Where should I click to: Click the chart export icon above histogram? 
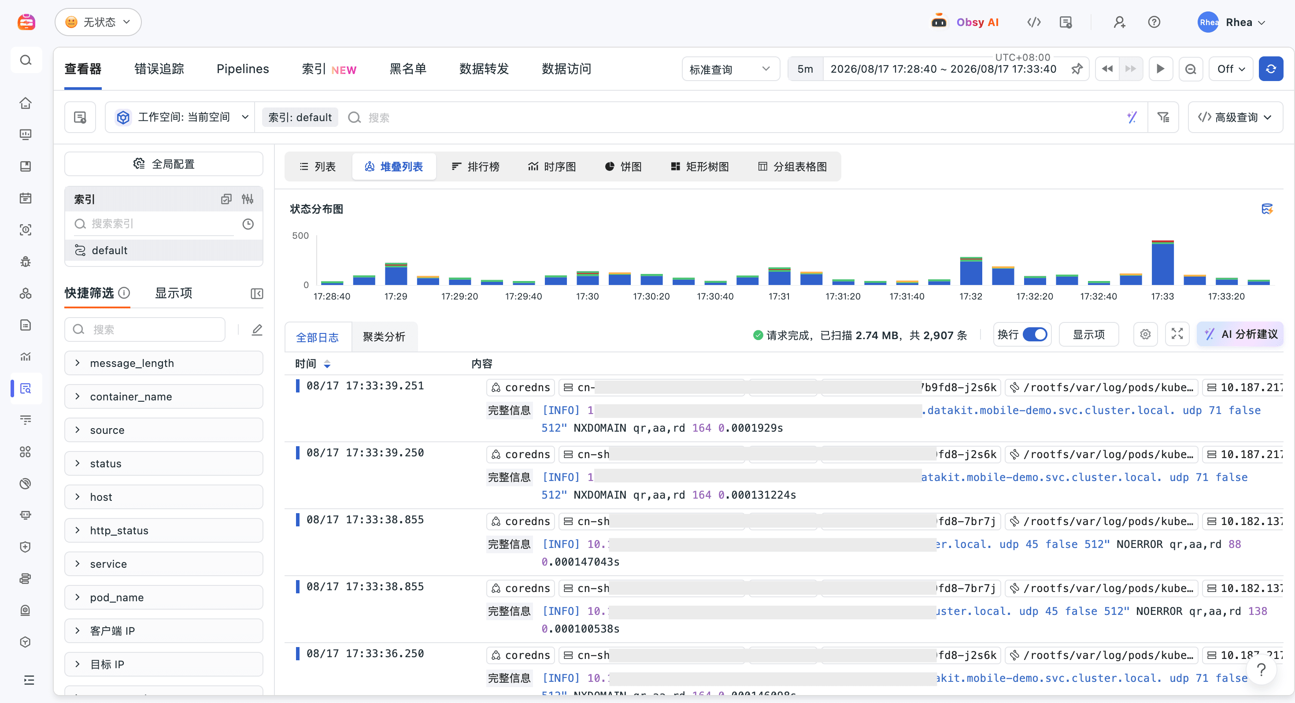[1267, 209]
